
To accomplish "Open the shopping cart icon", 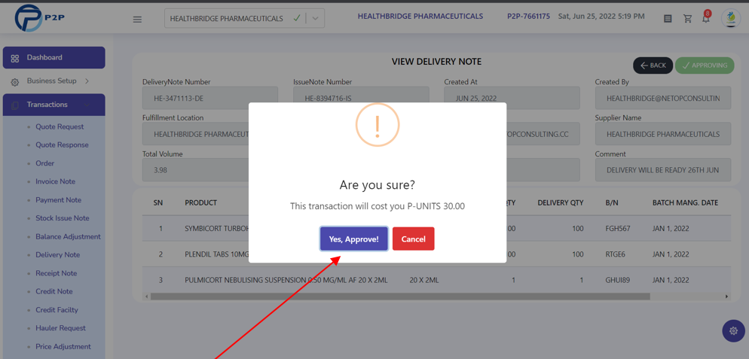I will [688, 19].
